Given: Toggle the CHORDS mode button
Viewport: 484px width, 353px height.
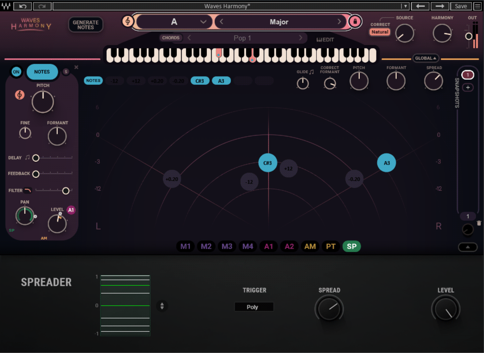Looking at the screenshot, I should pyautogui.click(x=171, y=38).
